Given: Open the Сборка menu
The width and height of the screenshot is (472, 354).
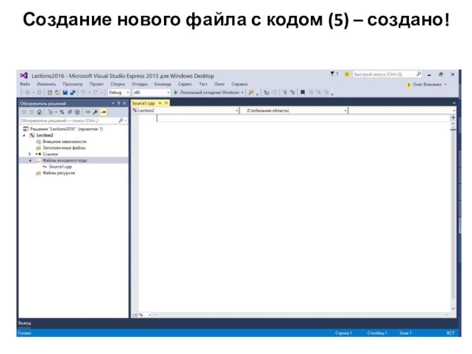Looking at the screenshot, I should pyautogui.click(x=117, y=84).
